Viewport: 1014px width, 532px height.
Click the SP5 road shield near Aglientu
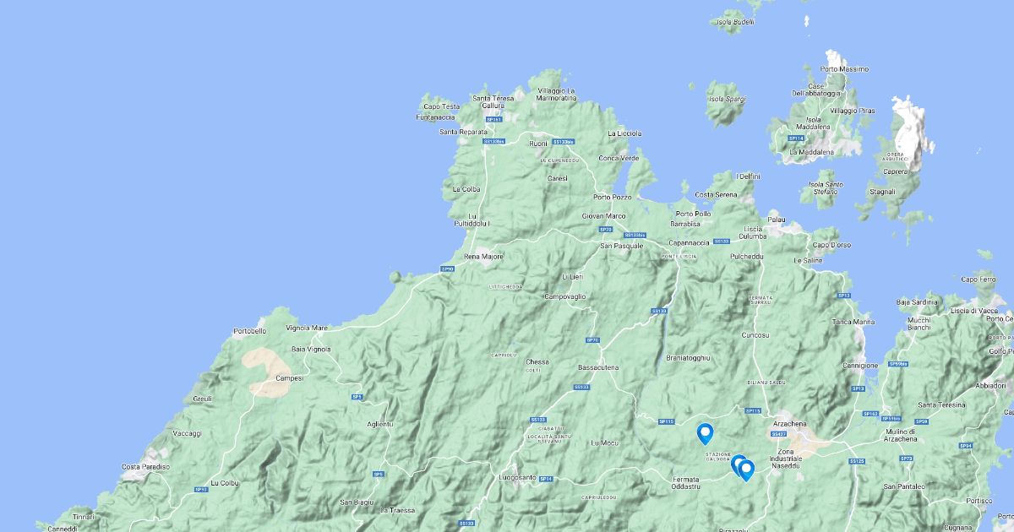357,396
